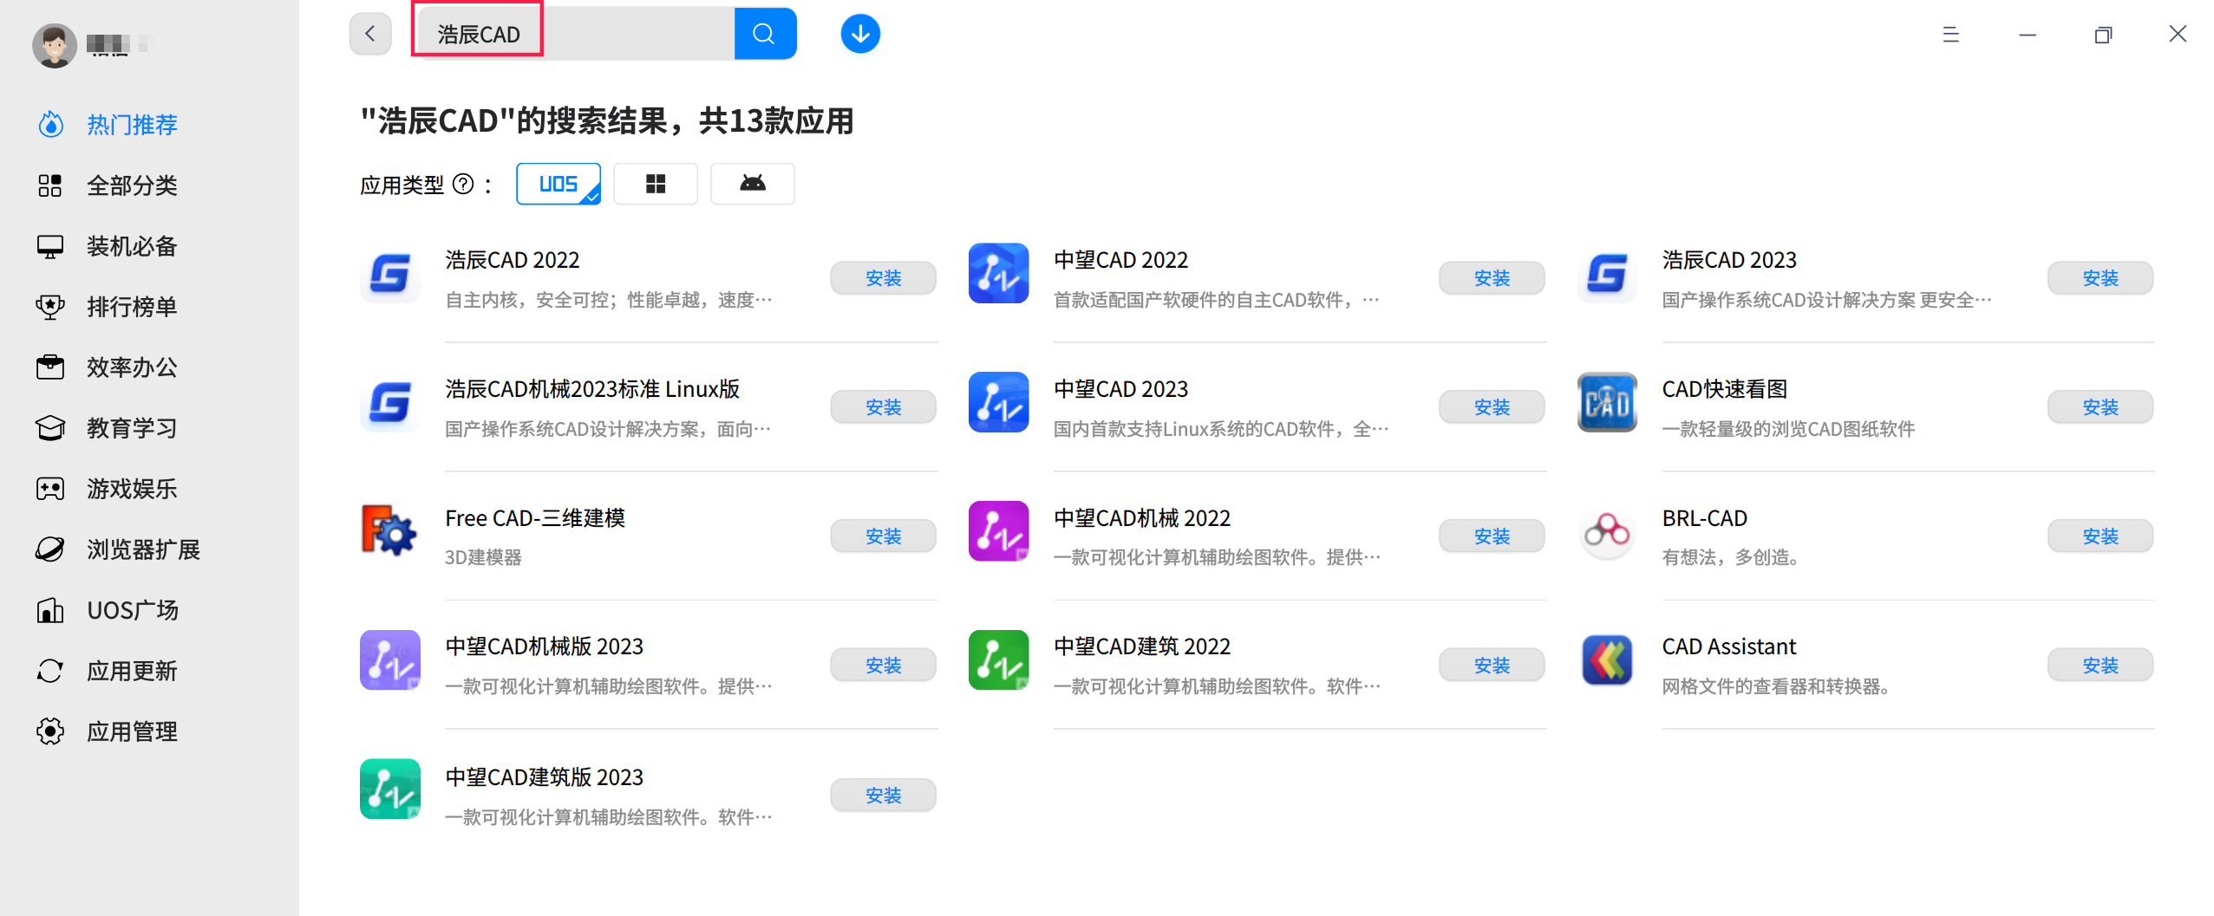
Task: Click the 浩辰CAD 2023 application icon
Action: pos(1606,276)
